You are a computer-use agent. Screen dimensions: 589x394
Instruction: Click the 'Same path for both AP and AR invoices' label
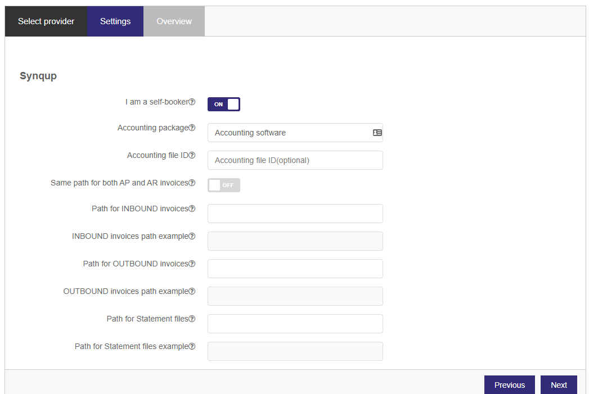click(x=119, y=183)
